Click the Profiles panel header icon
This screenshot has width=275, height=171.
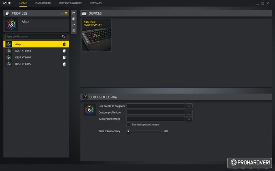(x=7, y=13)
